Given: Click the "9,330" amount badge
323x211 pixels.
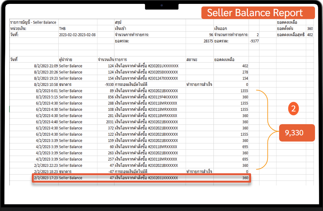Looking at the screenshot, I should click(297, 133).
